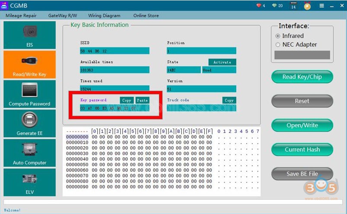Open the Online Store menu
Image resolution: width=347 pixels, height=214 pixels.
point(146,16)
